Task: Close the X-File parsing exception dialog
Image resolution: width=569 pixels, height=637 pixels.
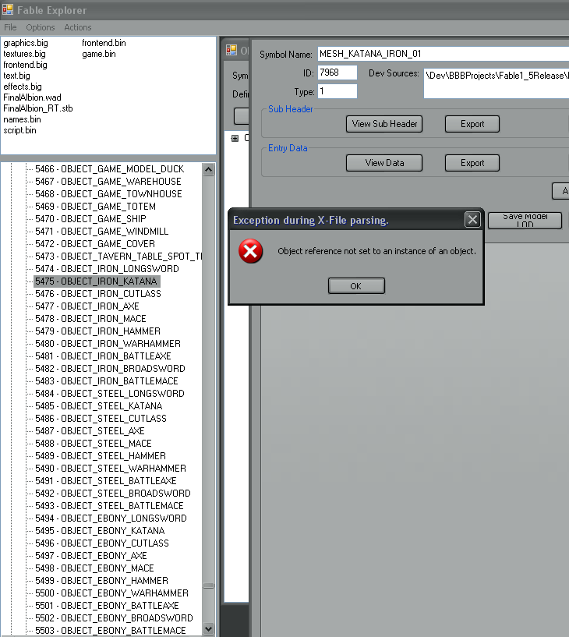Action: (x=472, y=220)
